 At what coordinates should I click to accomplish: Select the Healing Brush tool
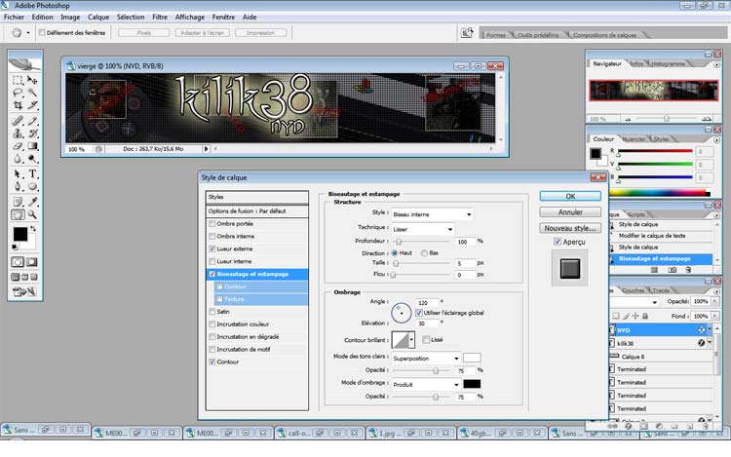tap(18, 121)
